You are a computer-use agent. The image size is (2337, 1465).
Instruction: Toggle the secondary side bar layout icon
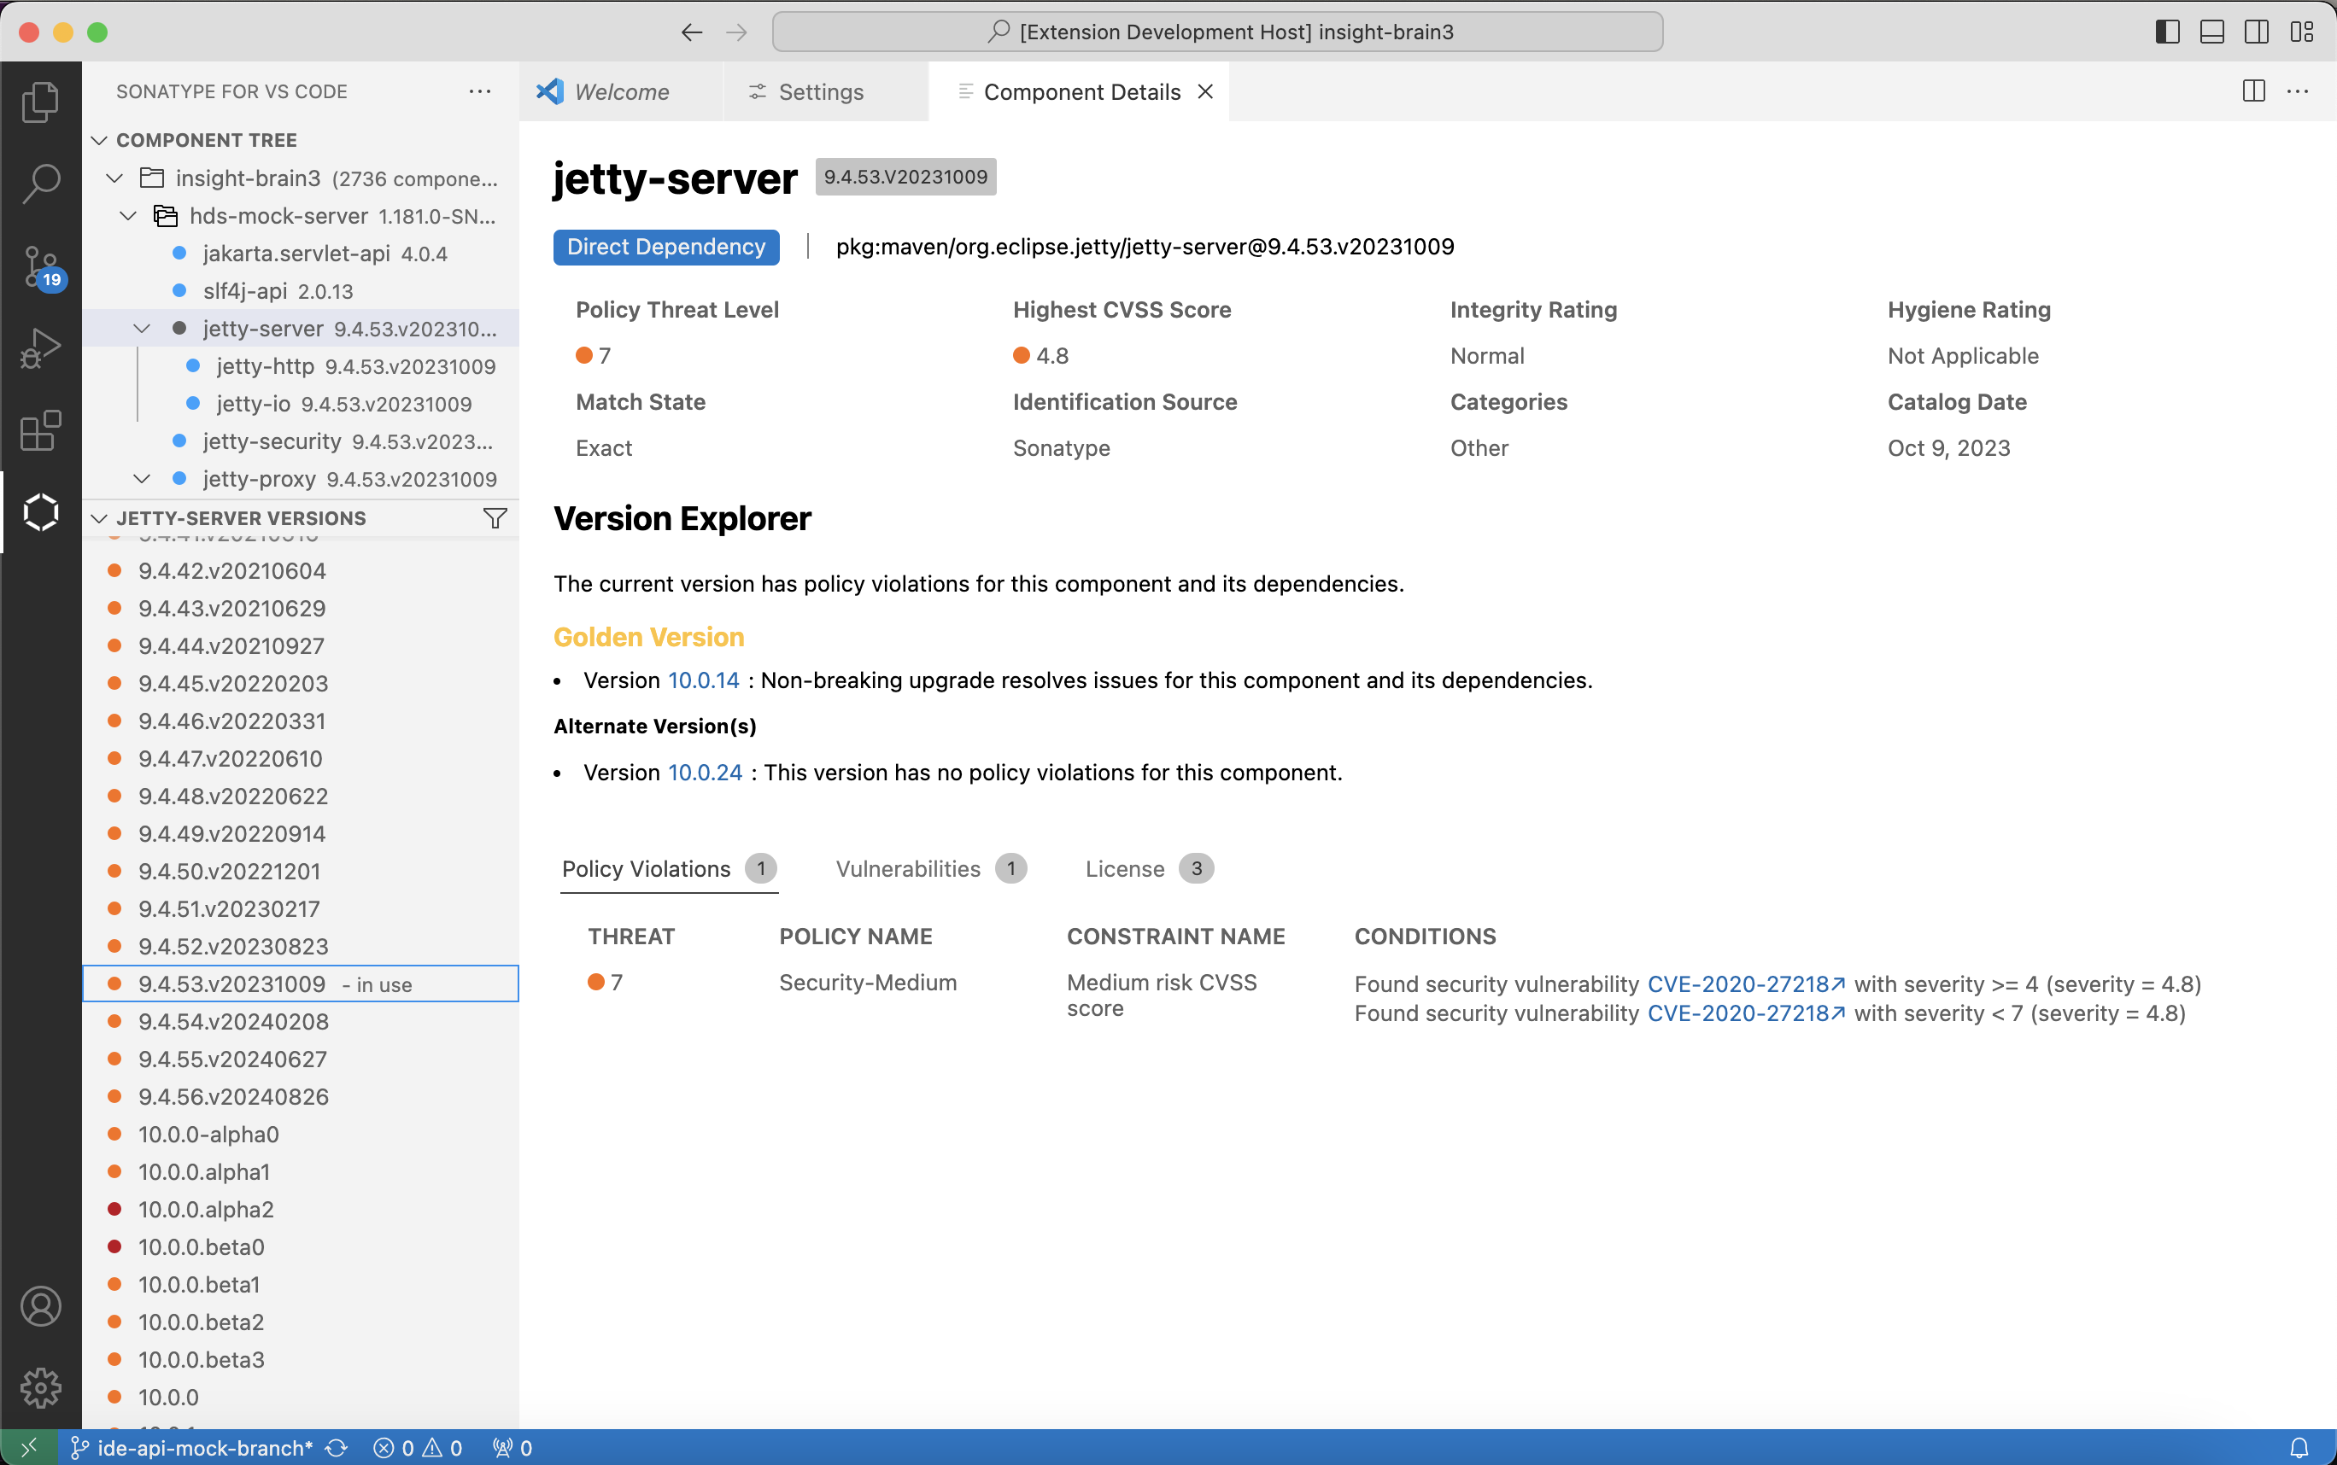(x=2257, y=32)
